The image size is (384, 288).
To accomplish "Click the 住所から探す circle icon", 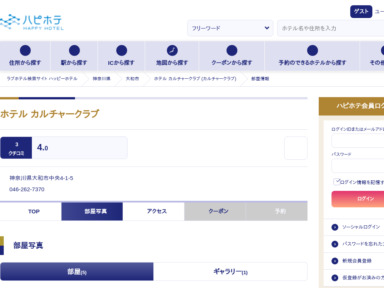I will click(x=25, y=51).
